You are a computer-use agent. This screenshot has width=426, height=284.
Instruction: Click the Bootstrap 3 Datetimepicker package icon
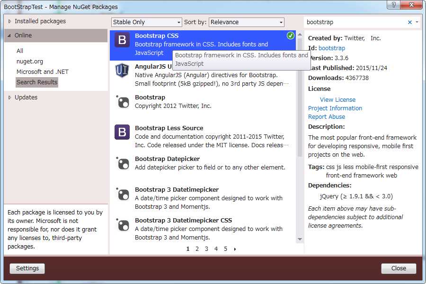(x=123, y=194)
